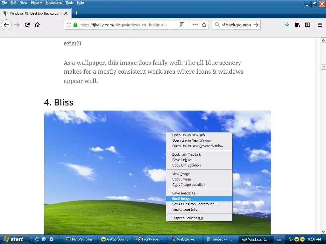
Task: Go to the Home page icon
Action: [37, 25]
